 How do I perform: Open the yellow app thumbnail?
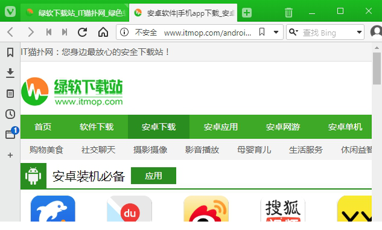click(x=354, y=208)
